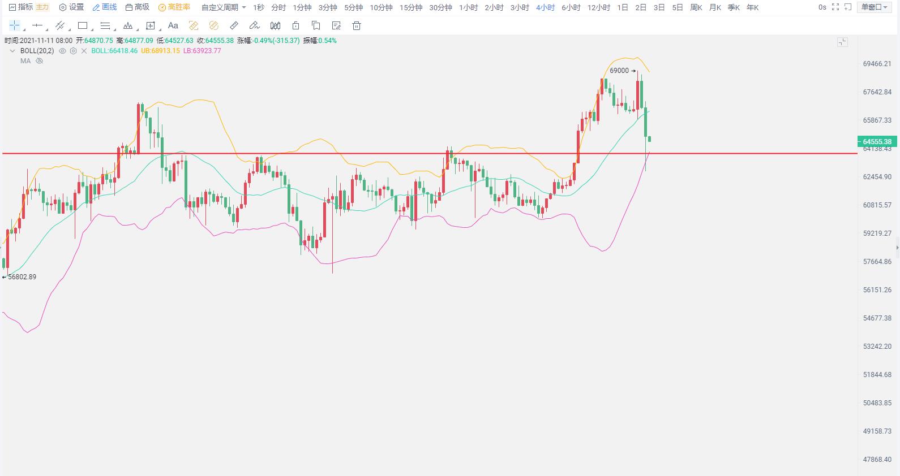Click the trash icon to delete drawings
This screenshot has width=900, height=476.
[357, 25]
